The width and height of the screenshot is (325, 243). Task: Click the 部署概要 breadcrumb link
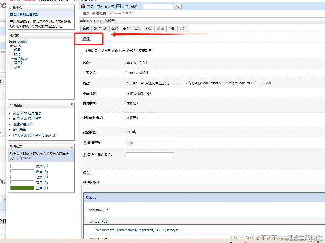tap(99, 13)
